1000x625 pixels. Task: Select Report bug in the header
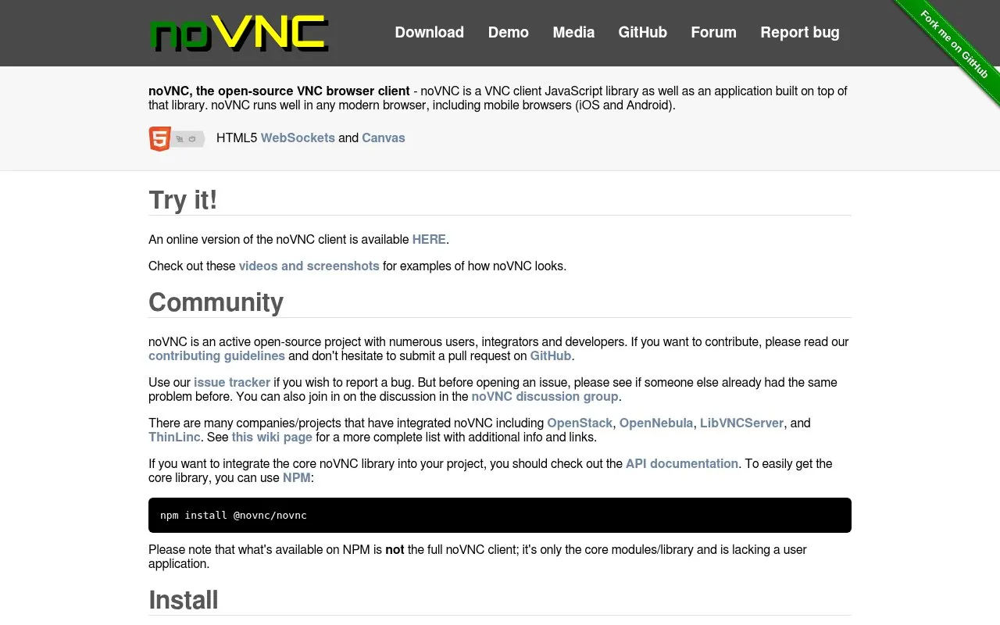[x=800, y=32]
